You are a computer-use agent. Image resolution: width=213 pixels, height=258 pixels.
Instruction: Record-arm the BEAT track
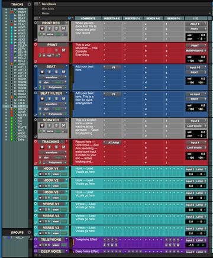(x=42, y=72)
